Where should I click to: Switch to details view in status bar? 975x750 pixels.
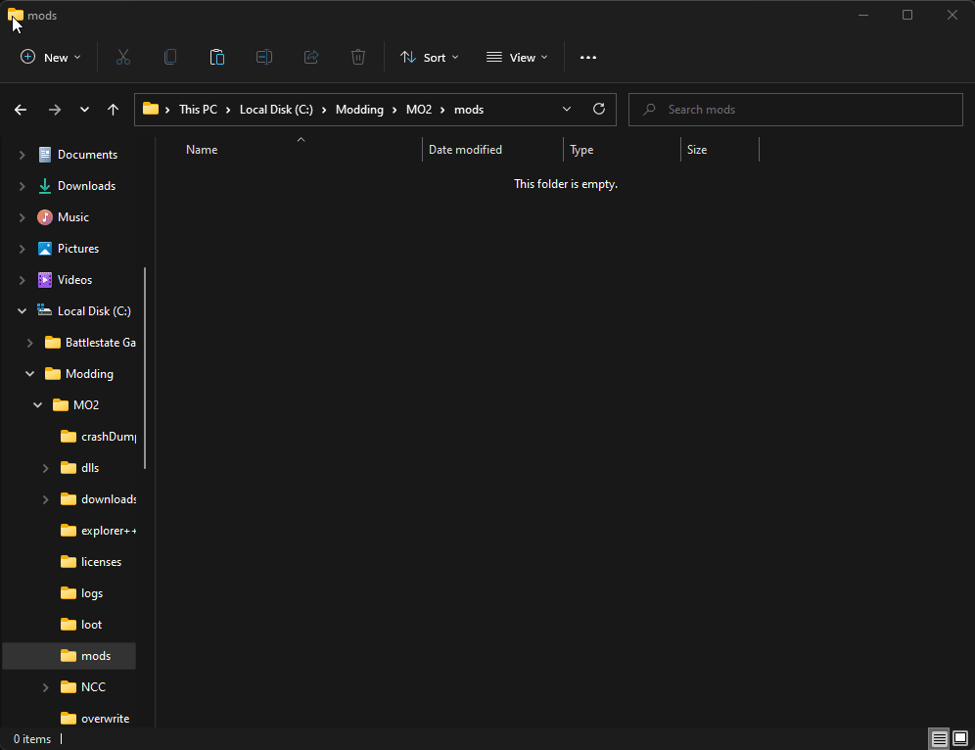tap(939, 738)
